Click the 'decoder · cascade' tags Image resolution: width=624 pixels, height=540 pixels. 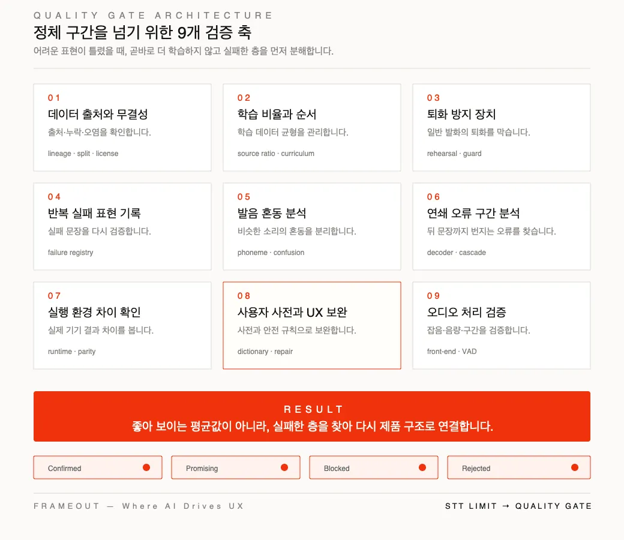click(457, 253)
